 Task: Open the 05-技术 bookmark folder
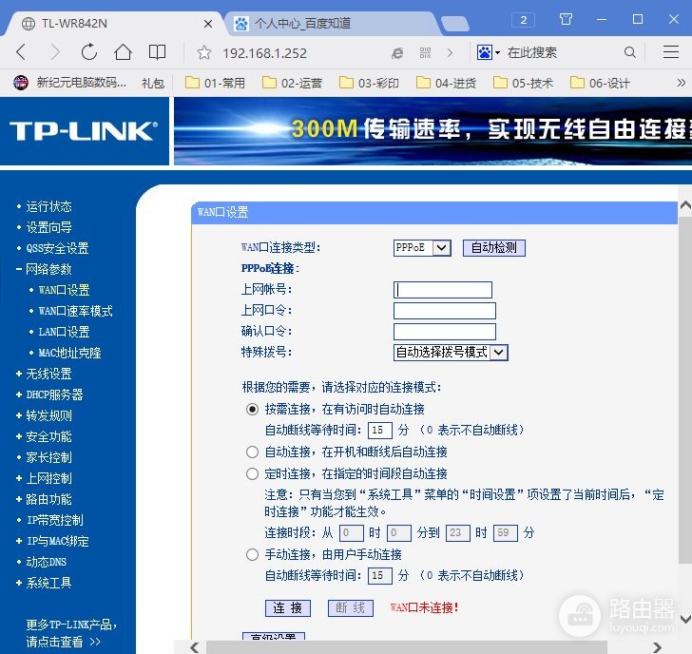523,83
